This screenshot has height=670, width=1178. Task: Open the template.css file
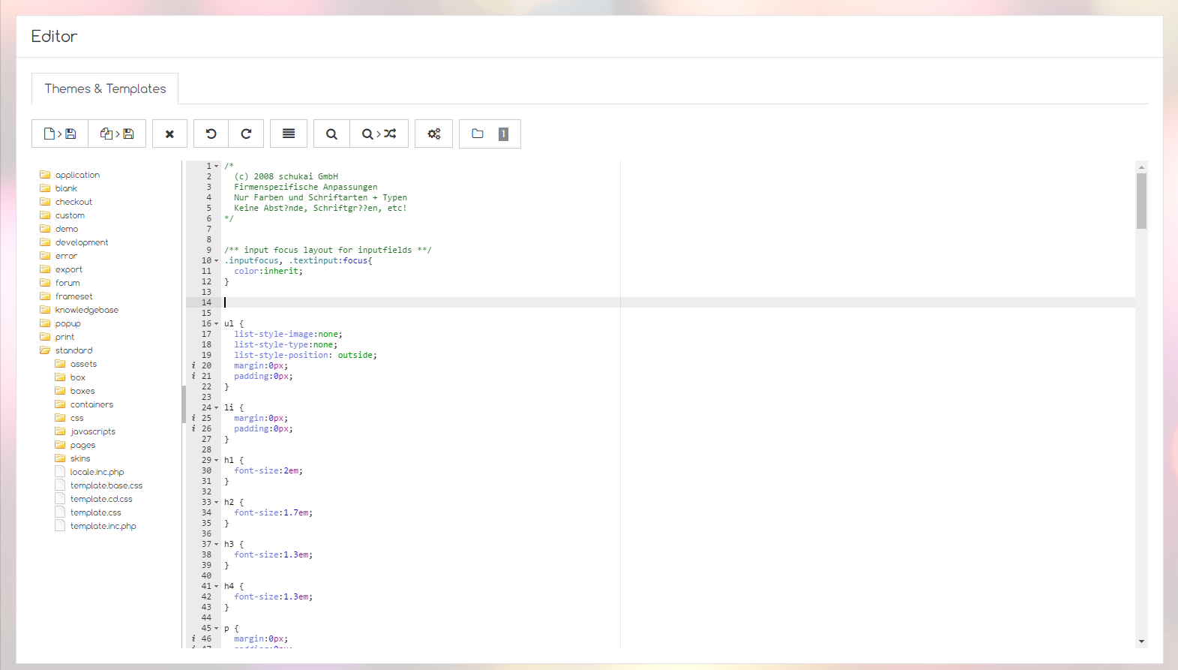tap(95, 512)
